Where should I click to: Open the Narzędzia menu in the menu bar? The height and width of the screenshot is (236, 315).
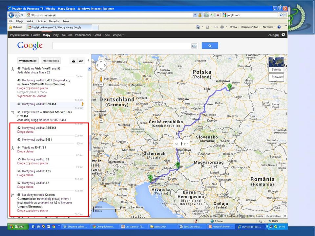click(54, 21)
